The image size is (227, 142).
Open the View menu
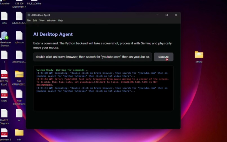42,20
